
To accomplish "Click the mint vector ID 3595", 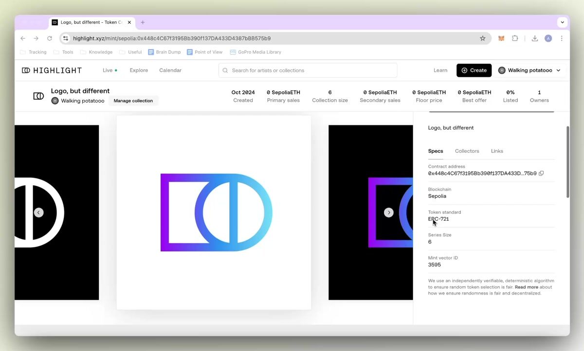I will pyautogui.click(x=435, y=265).
